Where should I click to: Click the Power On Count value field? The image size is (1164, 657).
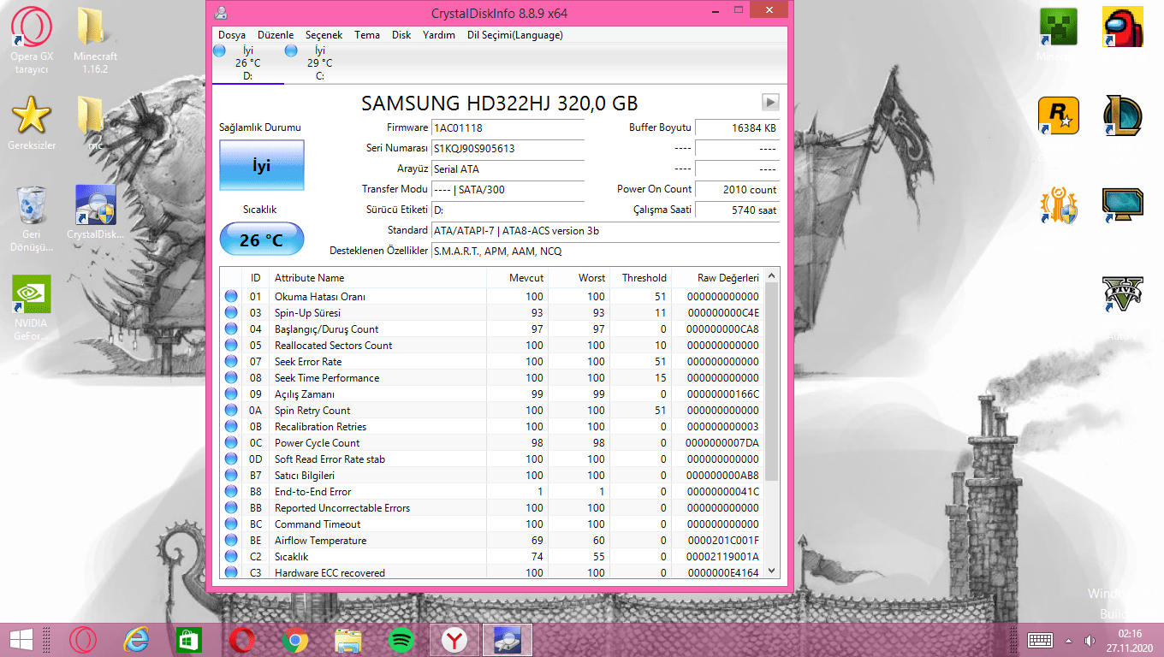pyautogui.click(x=737, y=190)
